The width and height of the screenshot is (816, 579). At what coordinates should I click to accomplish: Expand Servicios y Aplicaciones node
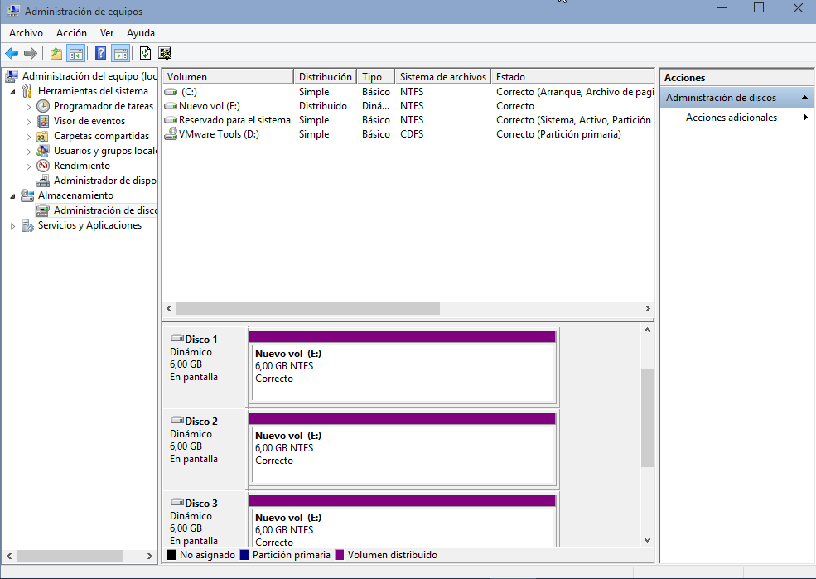point(13,226)
